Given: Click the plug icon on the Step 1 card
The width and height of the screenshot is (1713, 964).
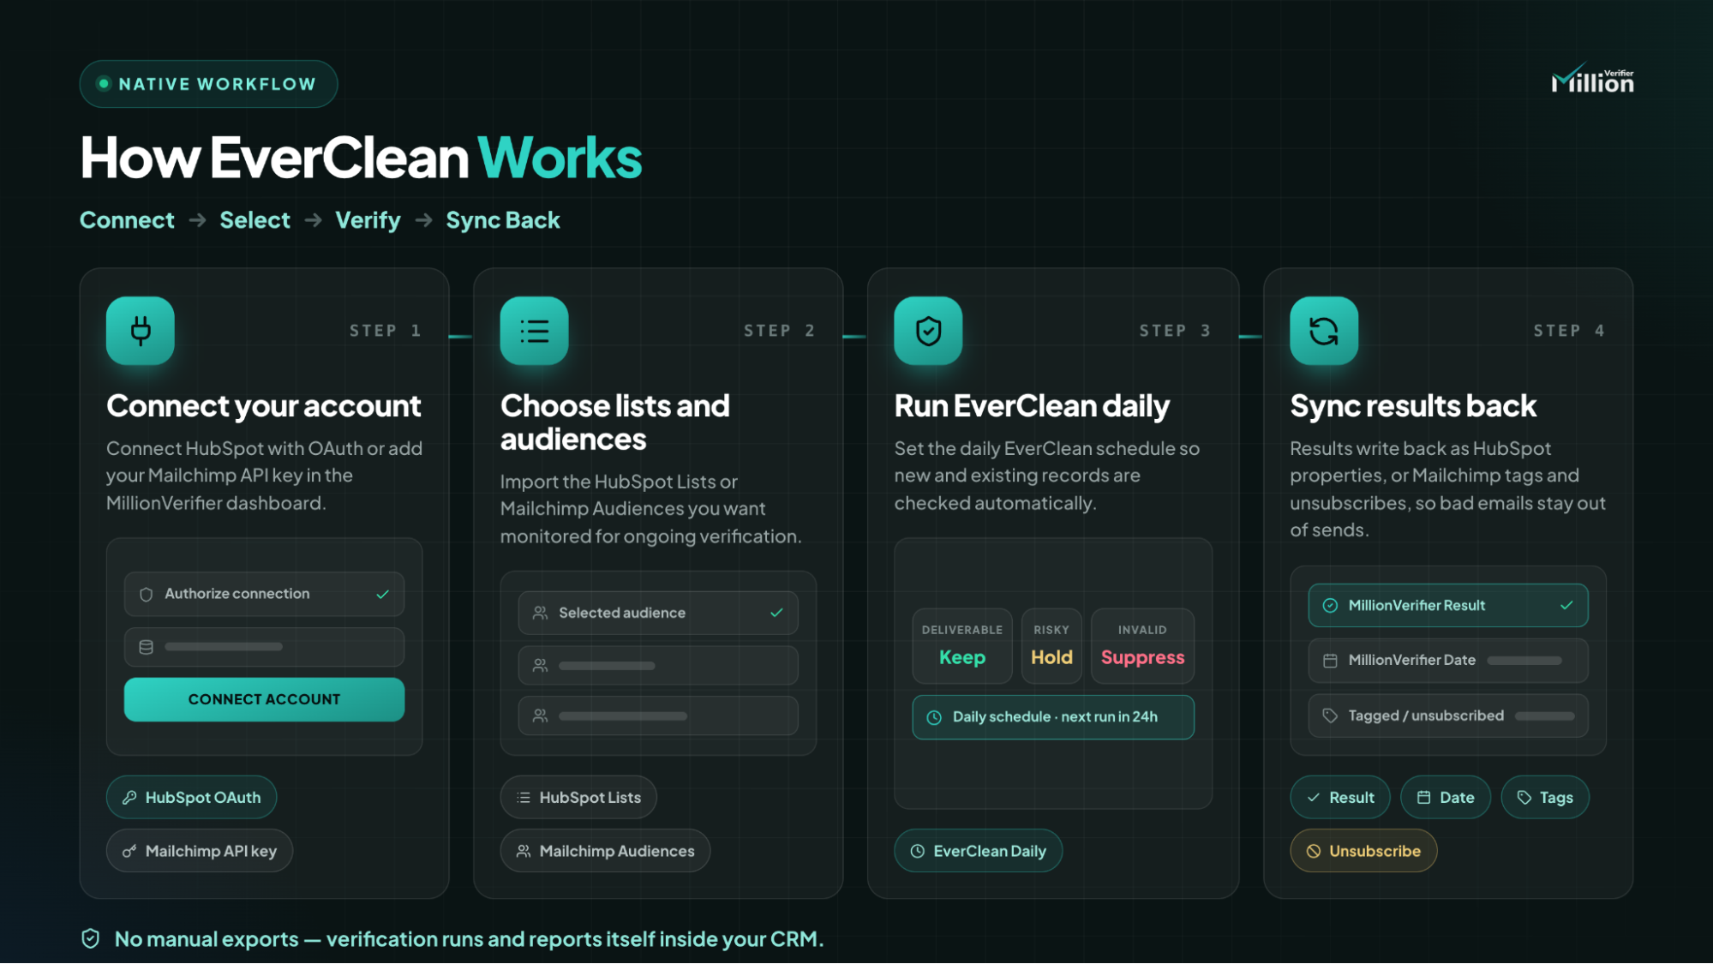Looking at the screenshot, I should coord(141,331).
